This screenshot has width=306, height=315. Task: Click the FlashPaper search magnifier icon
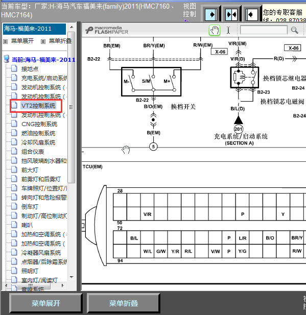(295, 30)
